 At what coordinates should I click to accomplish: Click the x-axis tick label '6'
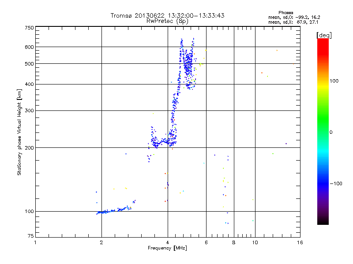[x=206, y=242]
